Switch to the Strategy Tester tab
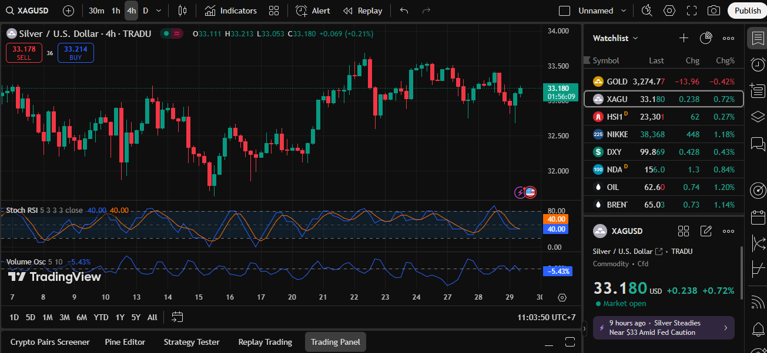The height and width of the screenshot is (353, 767). (x=192, y=342)
